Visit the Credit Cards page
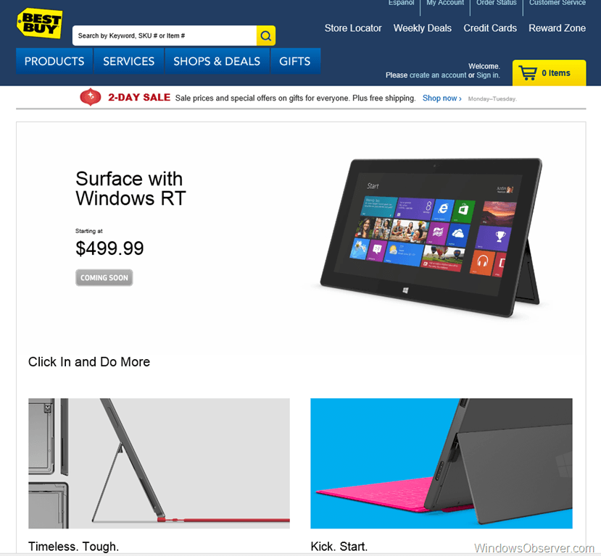Image resolution: width=601 pixels, height=556 pixels. click(490, 28)
